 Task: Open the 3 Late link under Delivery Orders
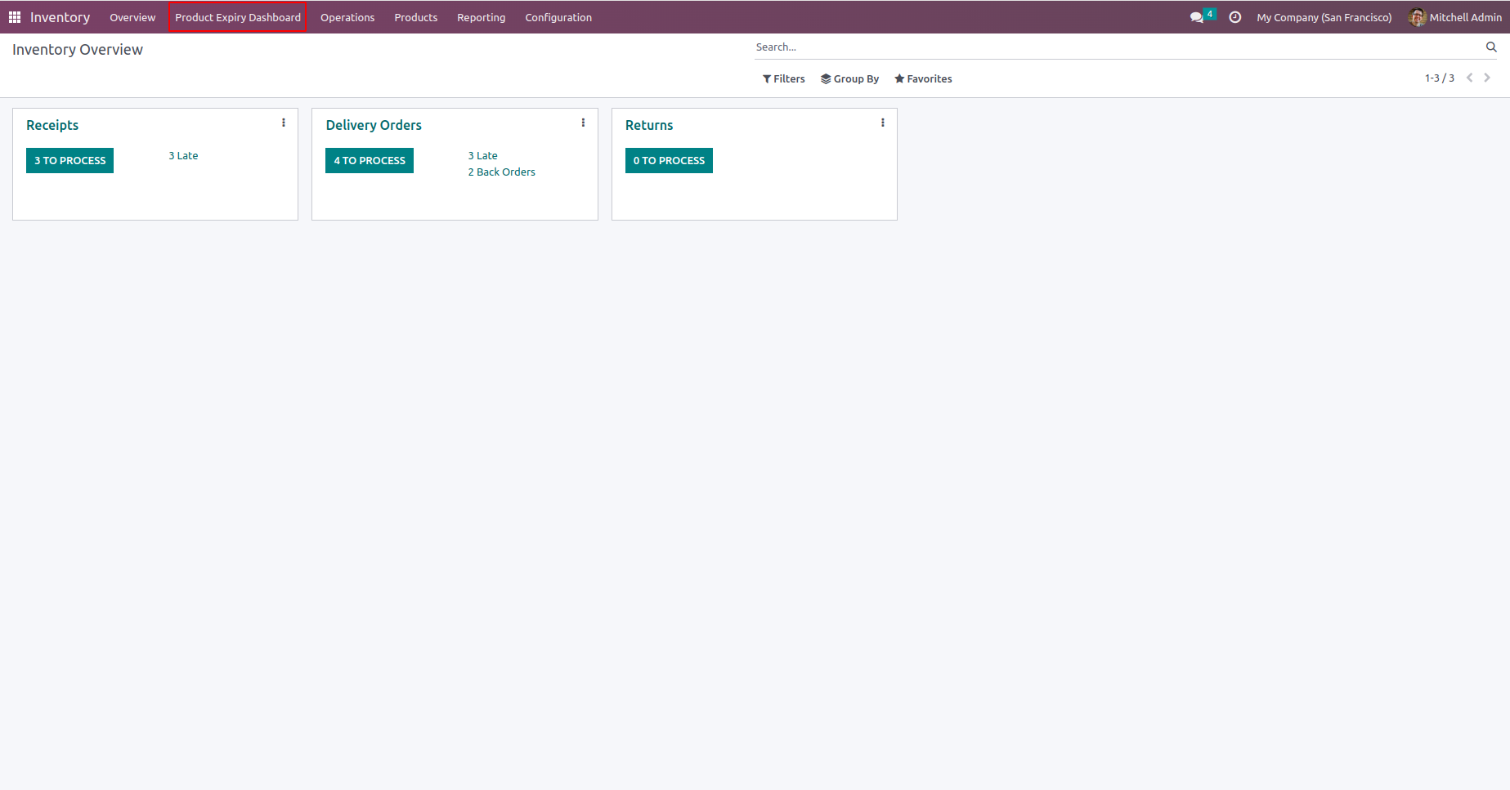click(x=482, y=155)
